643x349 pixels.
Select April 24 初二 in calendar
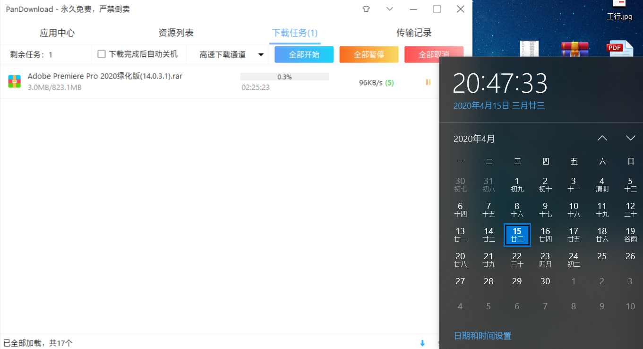pyautogui.click(x=574, y=260)
